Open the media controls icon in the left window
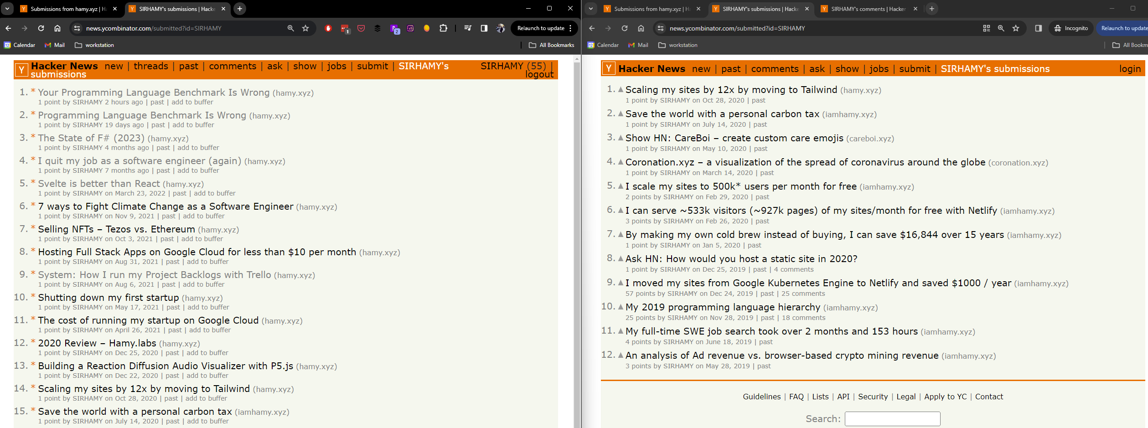 coord(468,28)
